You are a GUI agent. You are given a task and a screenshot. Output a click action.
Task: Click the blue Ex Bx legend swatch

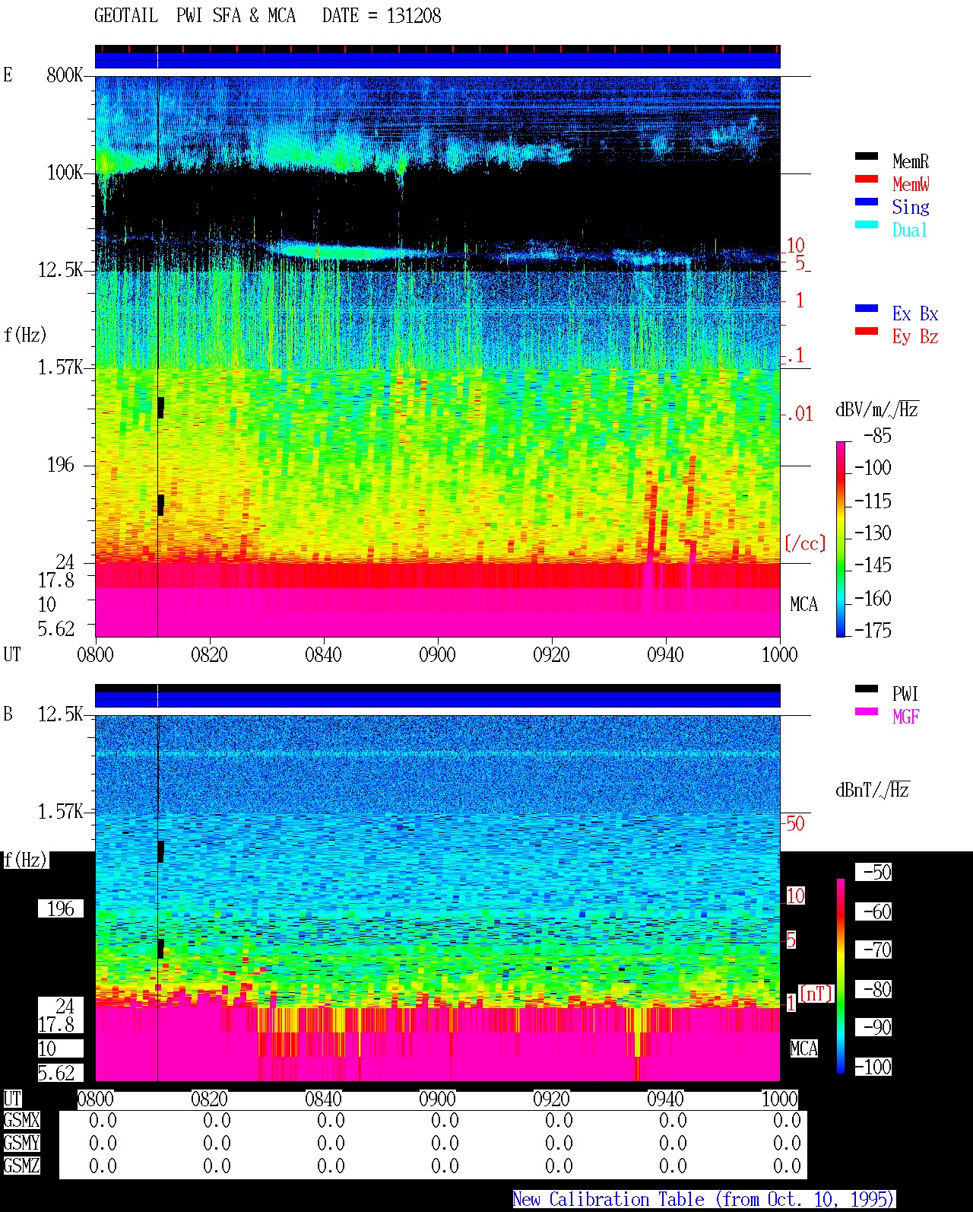coord(867,308)
